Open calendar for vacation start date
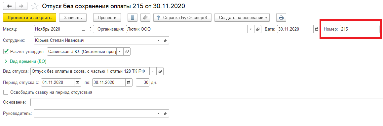 coord(77,82)
